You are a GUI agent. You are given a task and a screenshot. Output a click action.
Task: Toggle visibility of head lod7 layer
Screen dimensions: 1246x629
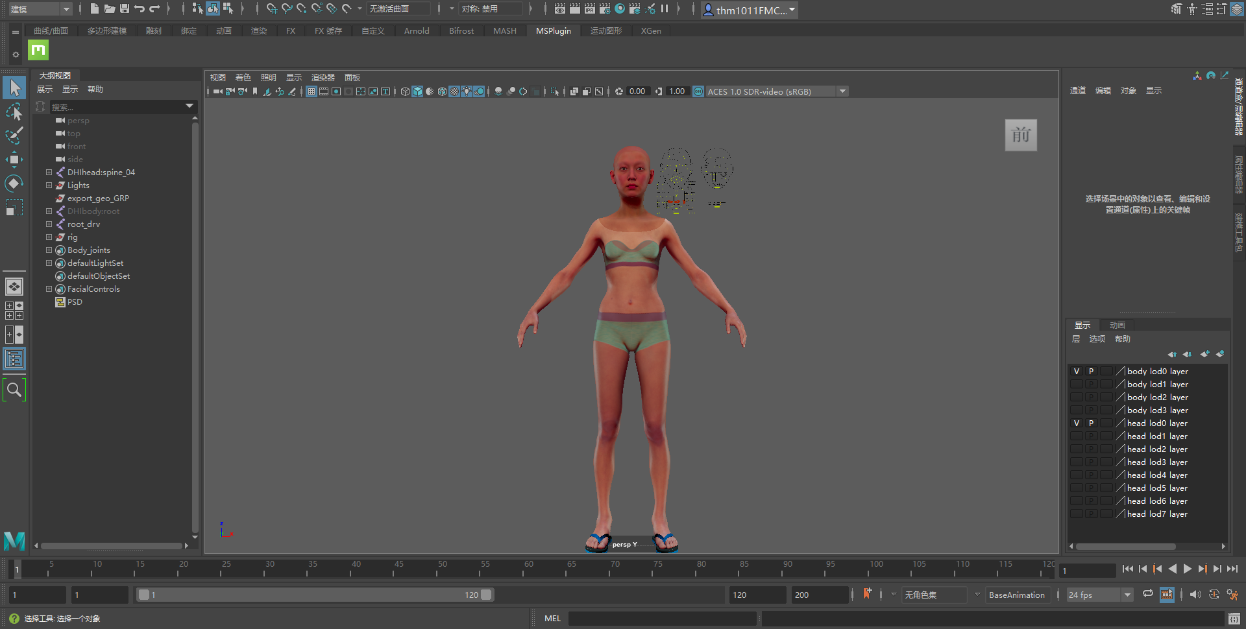(1077, 514)
